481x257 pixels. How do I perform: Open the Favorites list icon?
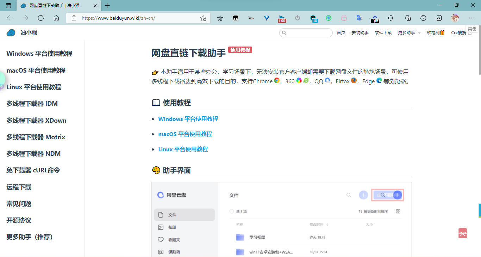click(220, 18)
